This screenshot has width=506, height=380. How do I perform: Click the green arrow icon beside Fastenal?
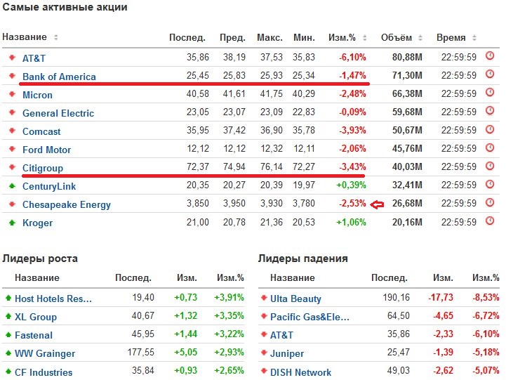tap(8, 335)
